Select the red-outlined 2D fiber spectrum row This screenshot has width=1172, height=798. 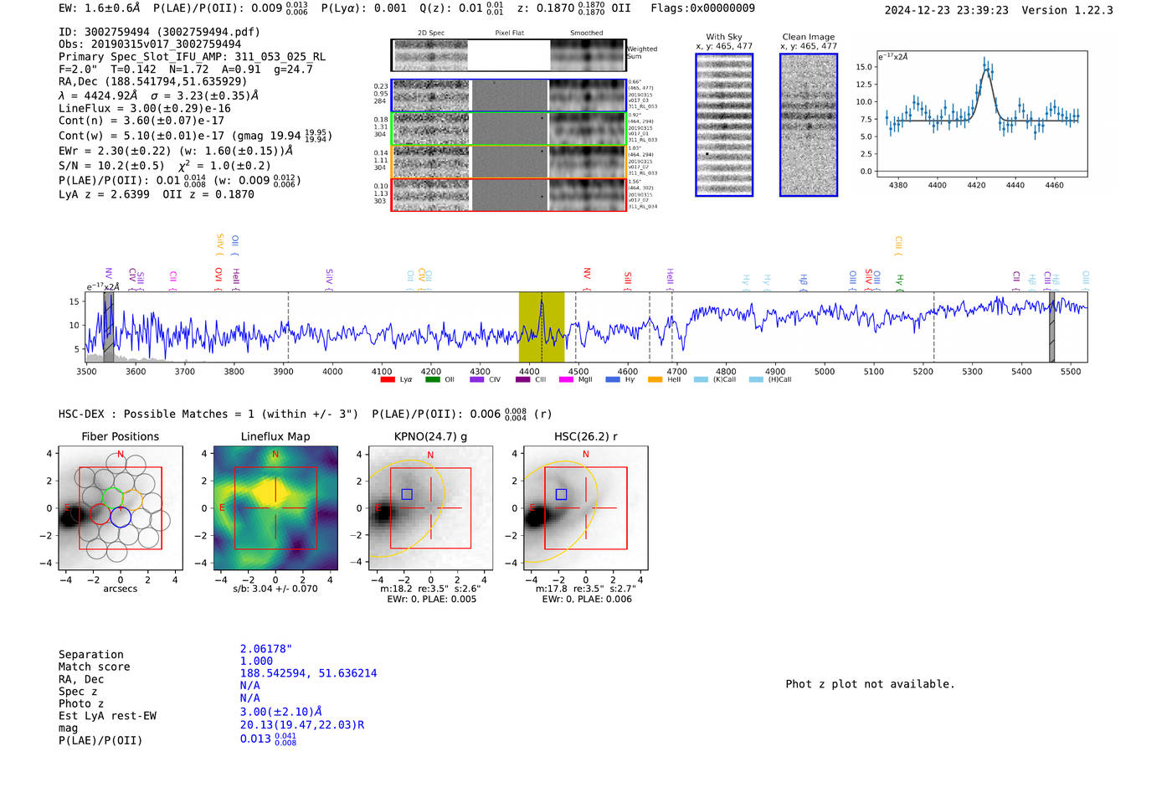[508, 195]
